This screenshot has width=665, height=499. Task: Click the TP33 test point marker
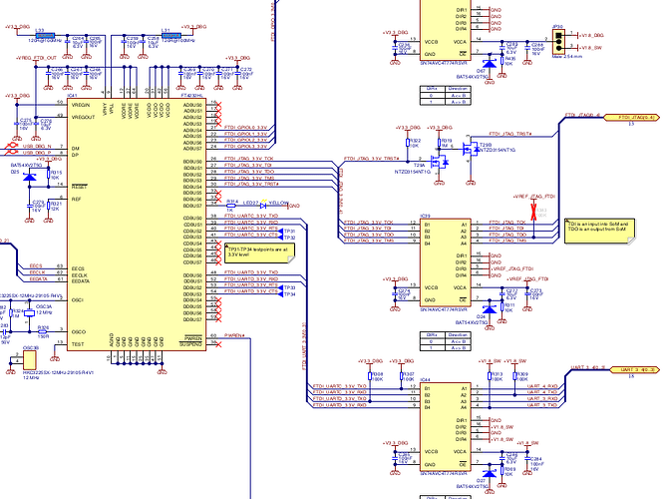click(x=280, y=287)
